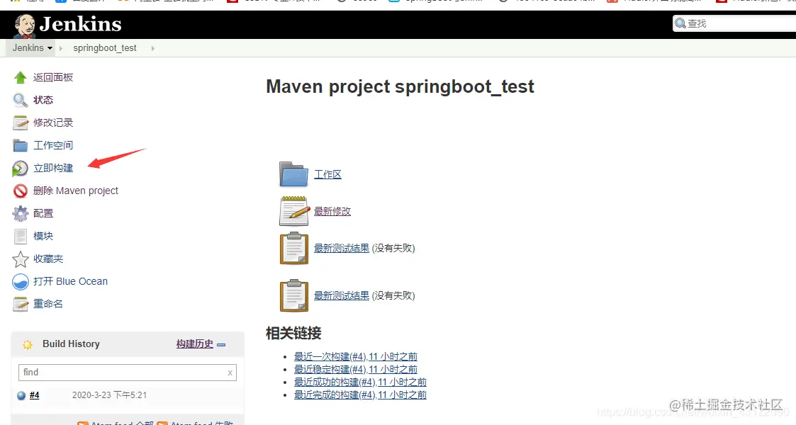Click the green up-arrow return-to-dashboard icon
The image size is (796, 425).
coord(21,78)
